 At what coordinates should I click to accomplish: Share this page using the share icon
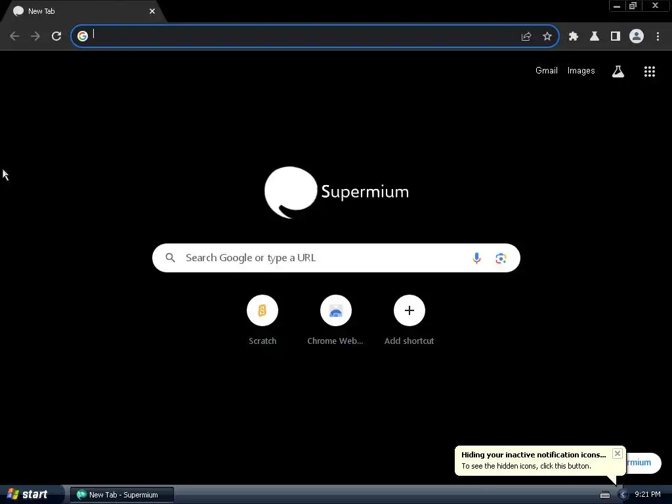click(x=526, y=37)
